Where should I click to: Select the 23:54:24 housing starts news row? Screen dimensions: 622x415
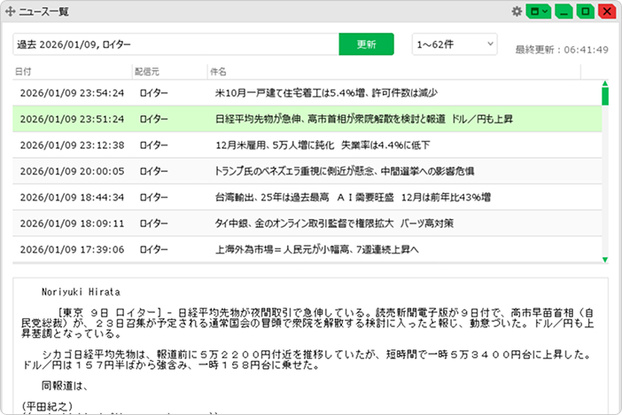[307, 93]
